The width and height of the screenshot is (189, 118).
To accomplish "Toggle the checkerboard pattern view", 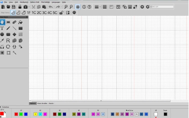I will 105,7.
